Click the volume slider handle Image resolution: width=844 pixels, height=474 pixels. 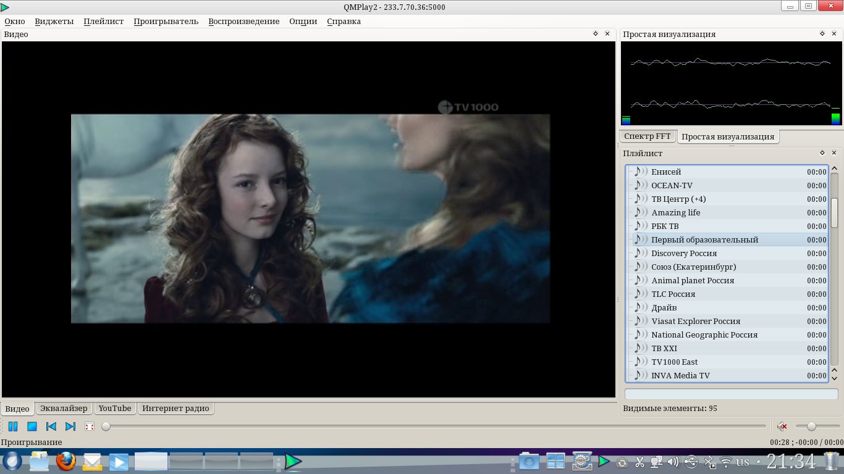pos(811,426)
